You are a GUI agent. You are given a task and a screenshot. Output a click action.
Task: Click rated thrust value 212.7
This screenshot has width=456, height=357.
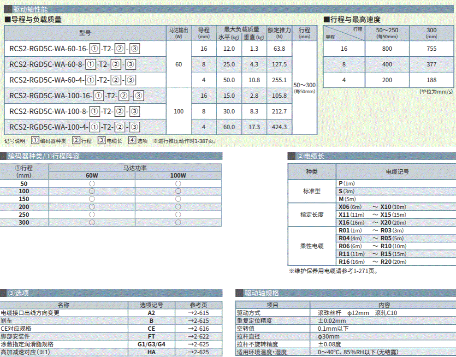279,112
